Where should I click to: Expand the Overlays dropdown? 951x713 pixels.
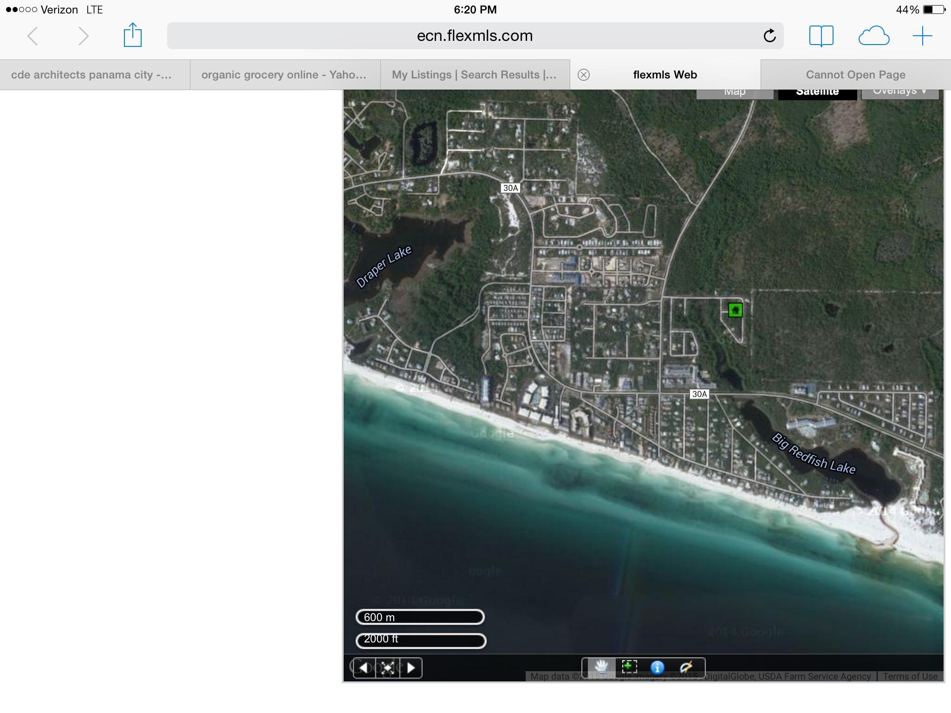(899, 93)
